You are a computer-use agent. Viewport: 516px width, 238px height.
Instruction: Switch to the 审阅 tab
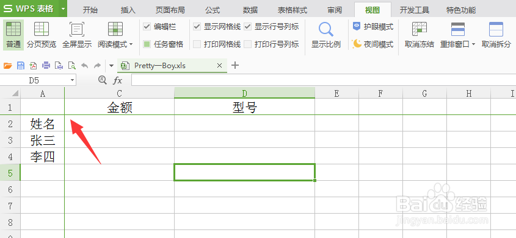[335, 10]
